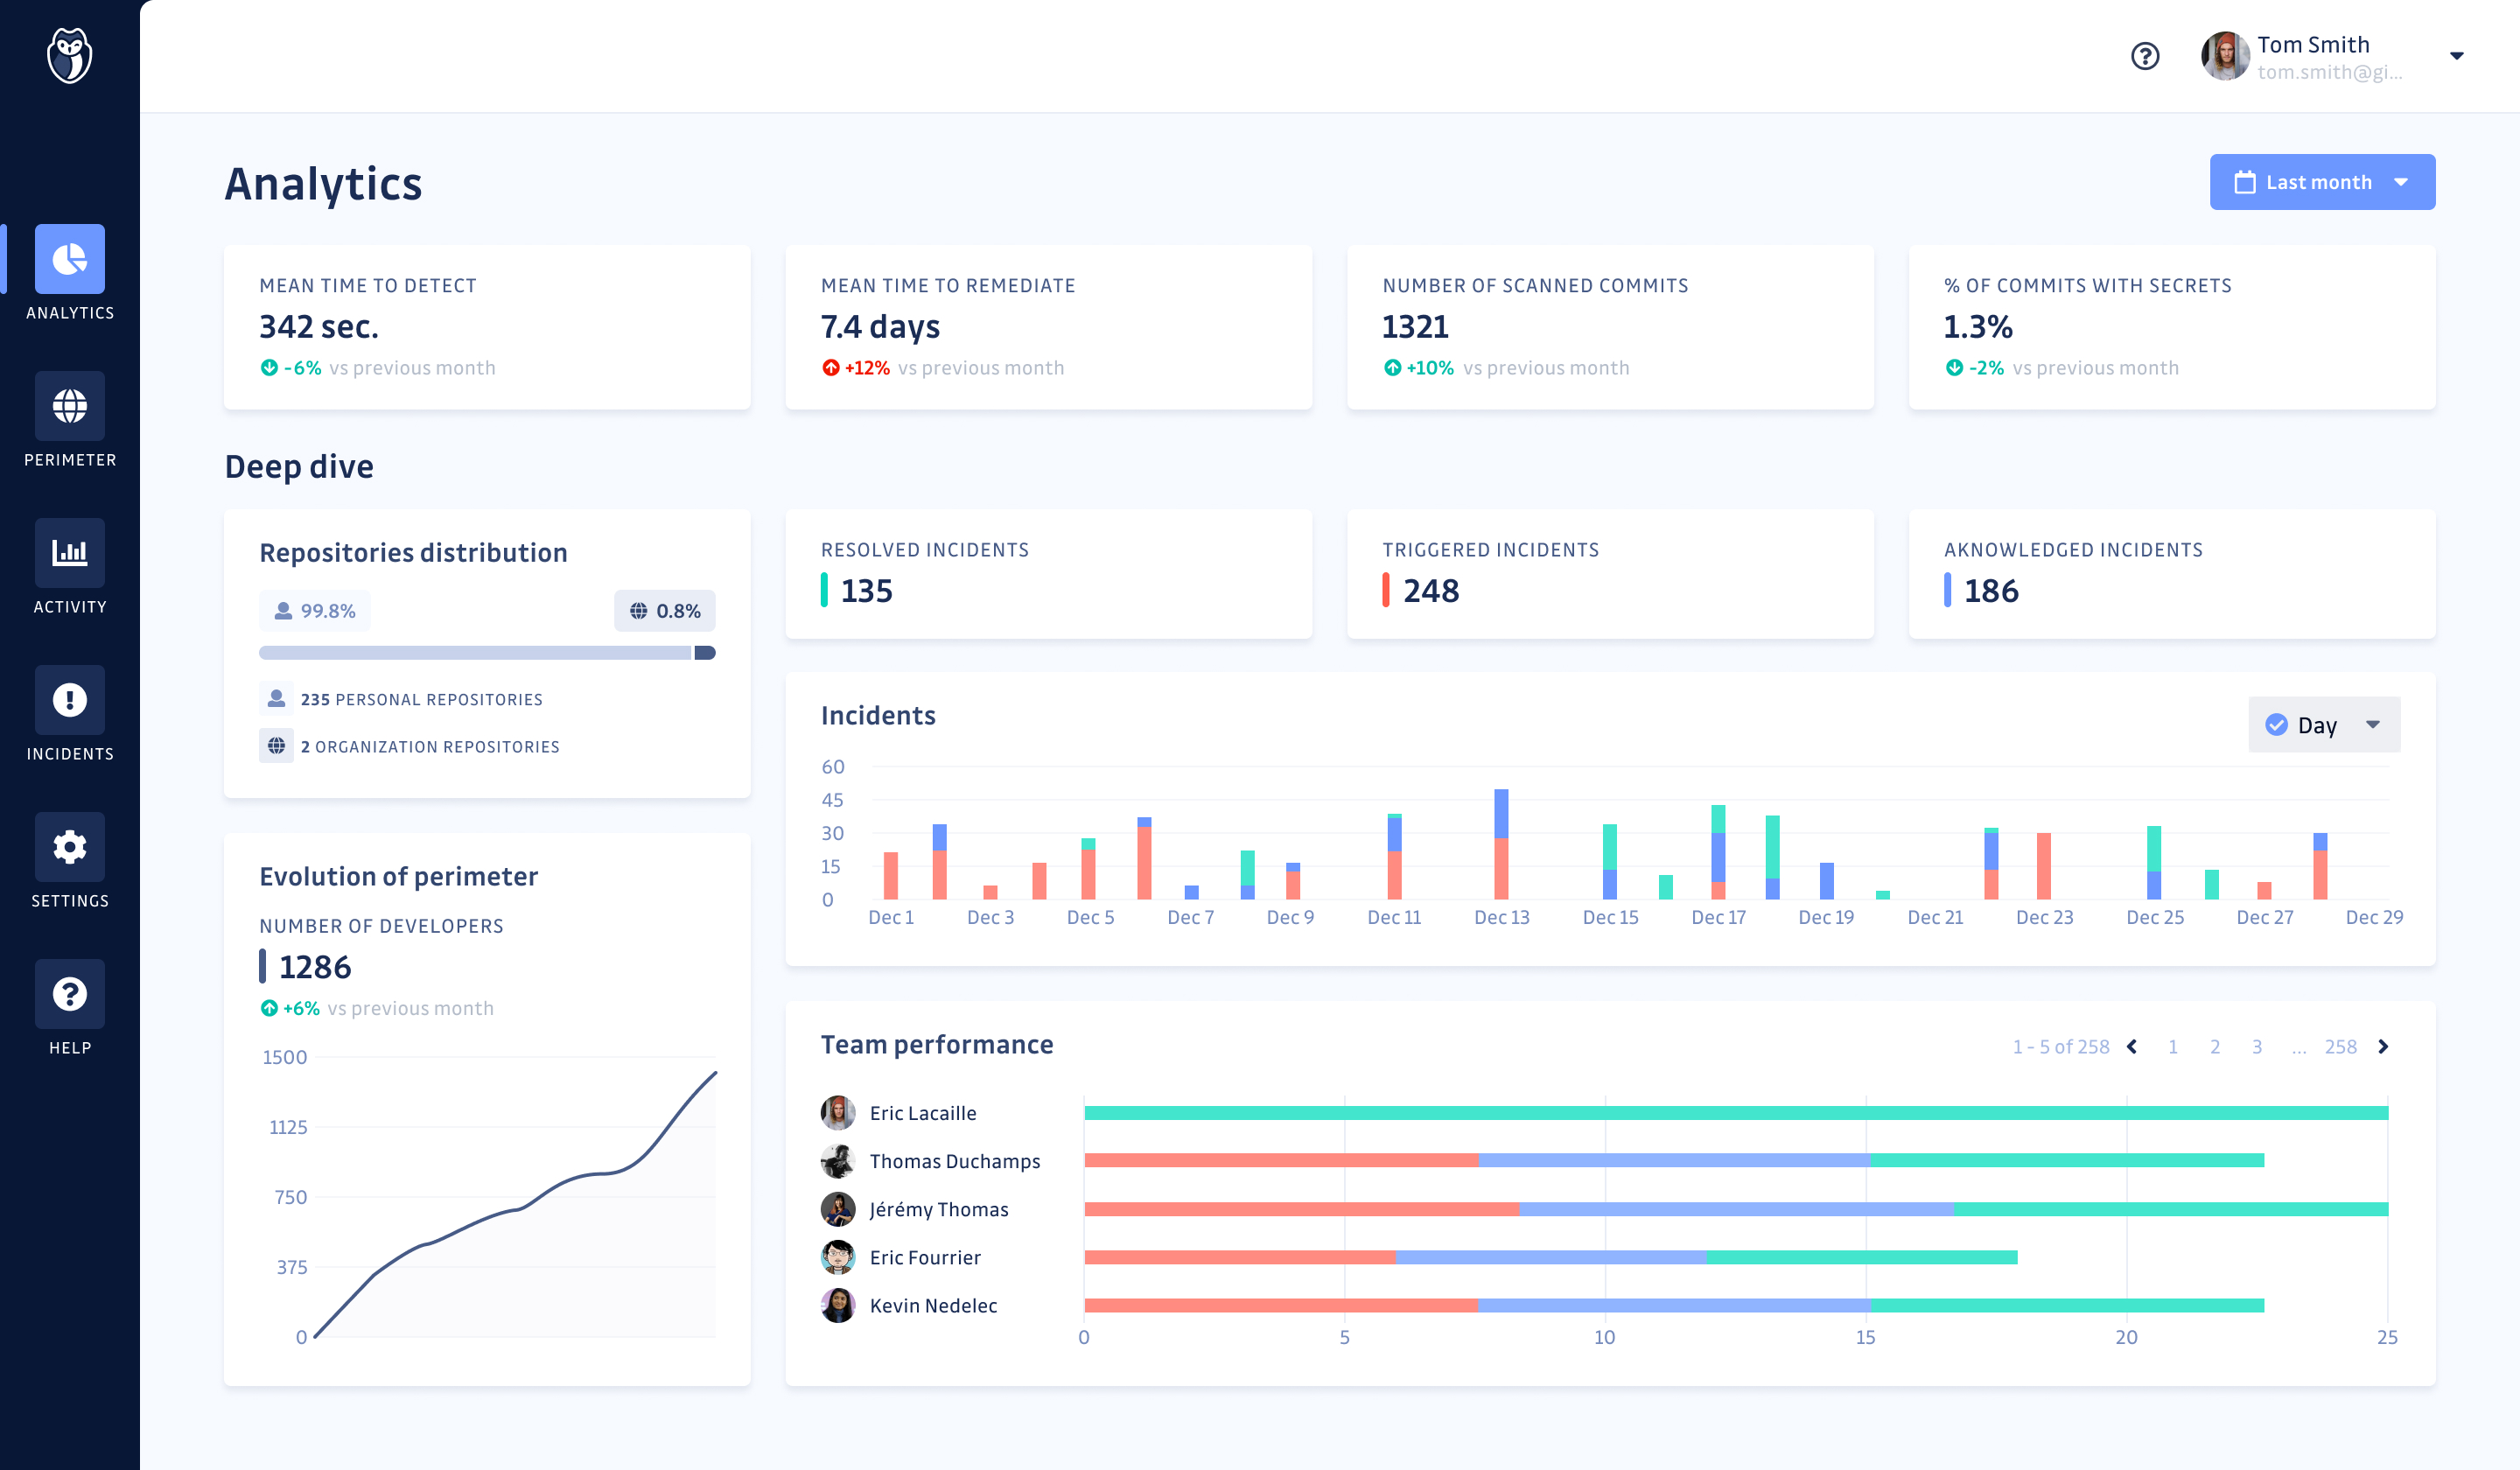Open Settings from the sidebar
The width and height of the screenshot is (2520, 1470).
pos(69,847)
